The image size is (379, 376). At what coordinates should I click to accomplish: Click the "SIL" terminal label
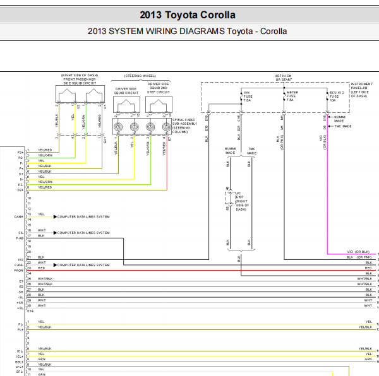click(21, 233)
